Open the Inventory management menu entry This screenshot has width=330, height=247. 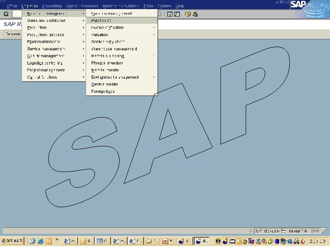(111, 14)
